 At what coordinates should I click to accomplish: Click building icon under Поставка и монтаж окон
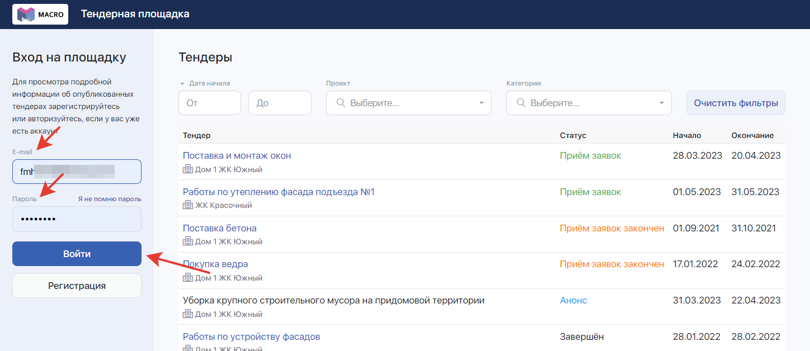coord(188,169)
